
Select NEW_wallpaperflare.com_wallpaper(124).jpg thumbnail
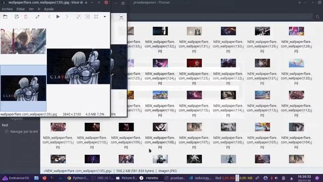(160, 63)
